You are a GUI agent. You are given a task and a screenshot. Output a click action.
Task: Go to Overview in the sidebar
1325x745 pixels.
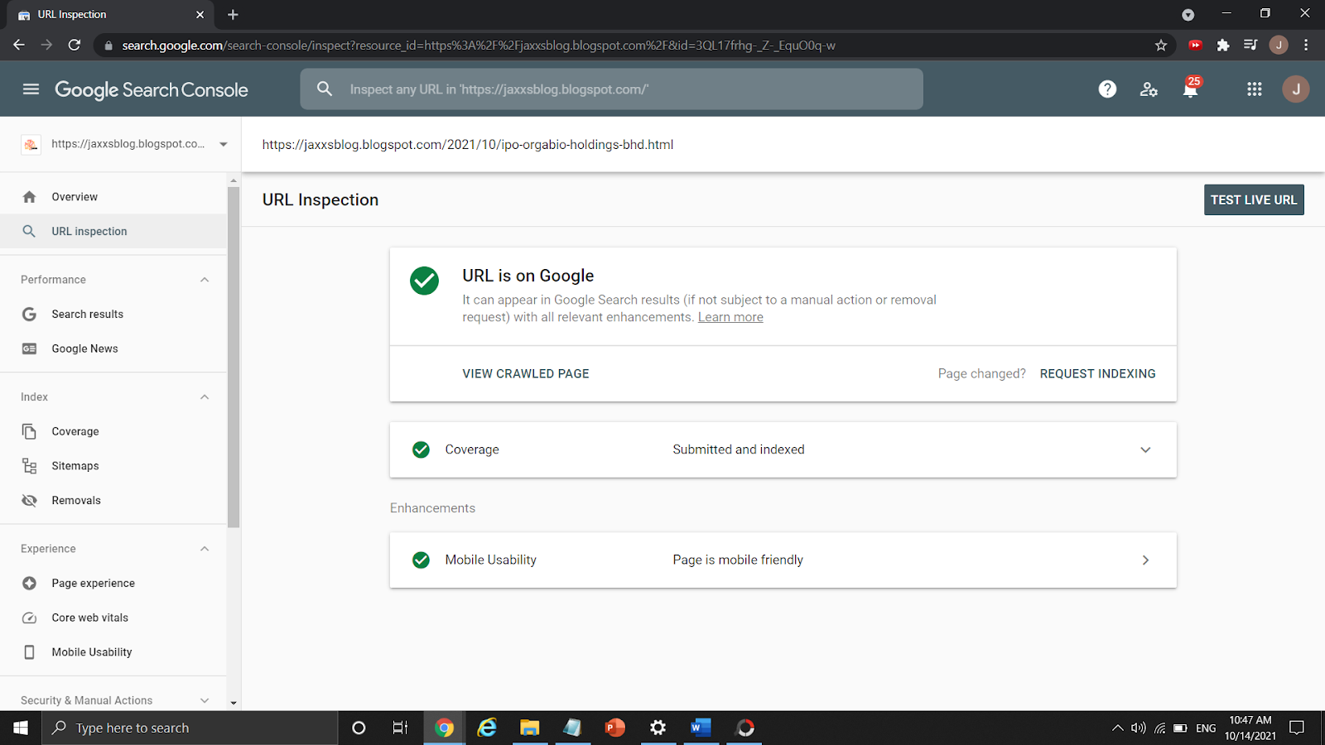[113, 197]
